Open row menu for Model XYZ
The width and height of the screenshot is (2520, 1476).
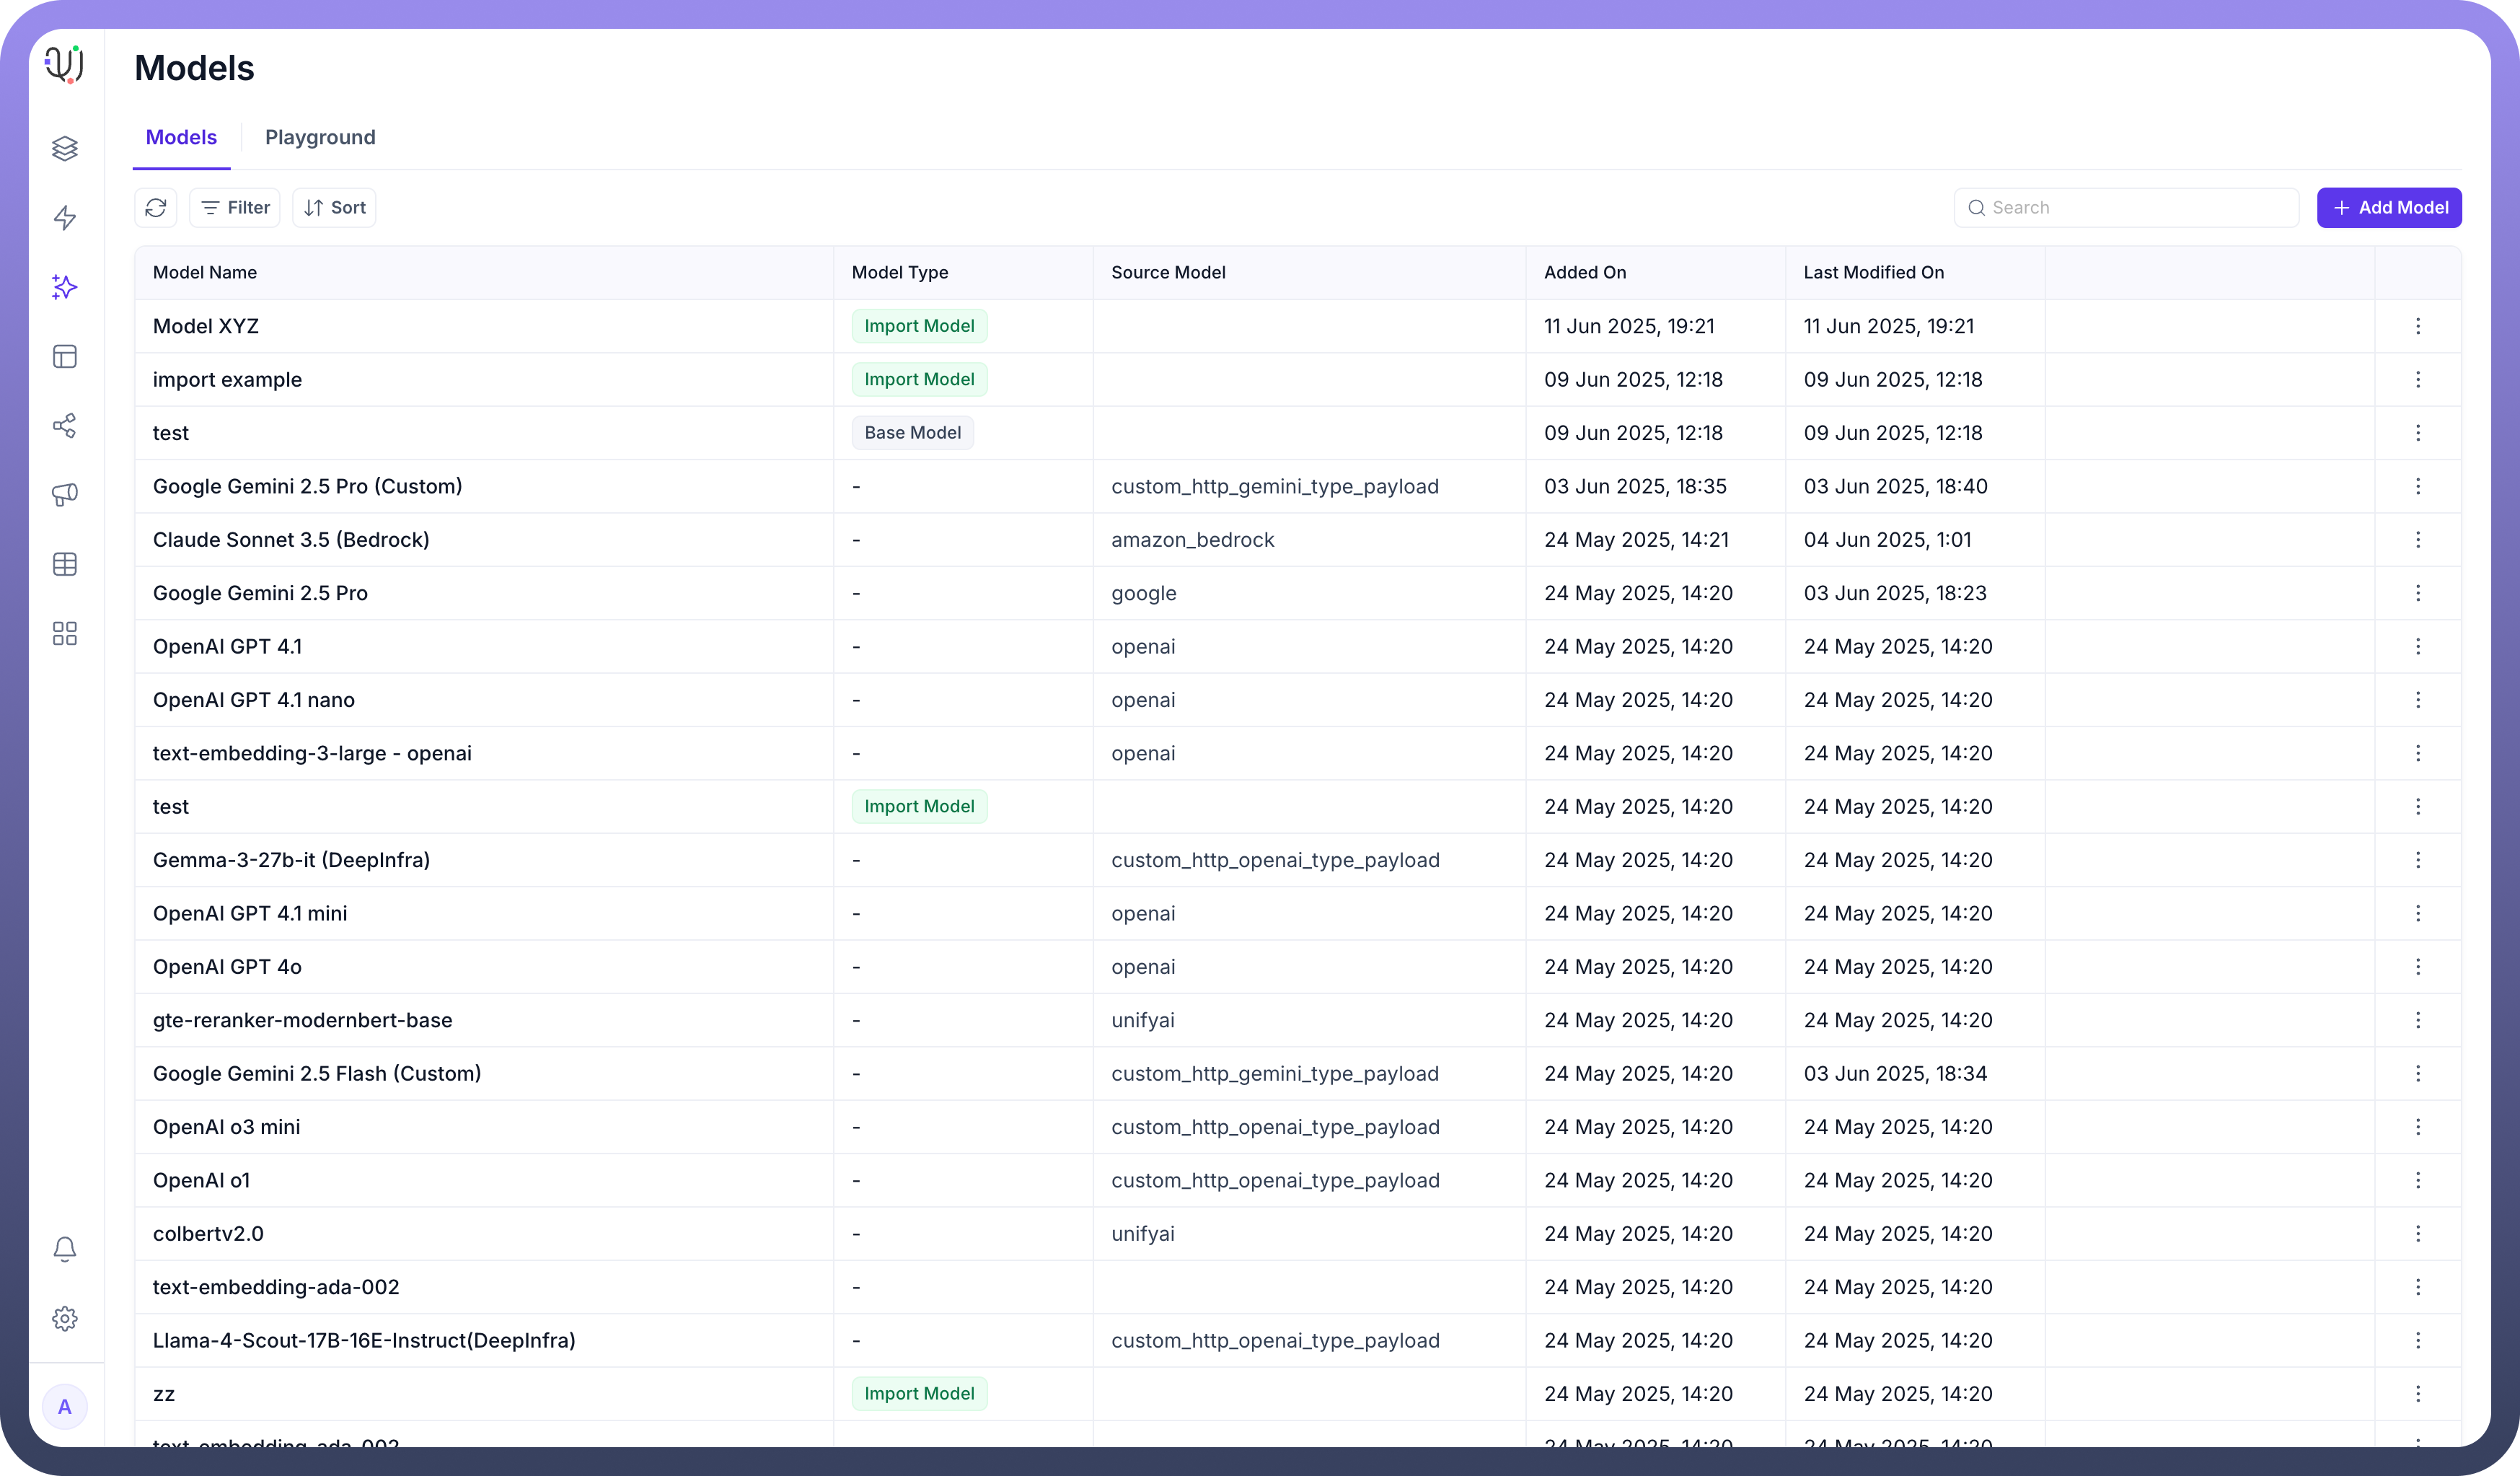tap(2417, 326)
